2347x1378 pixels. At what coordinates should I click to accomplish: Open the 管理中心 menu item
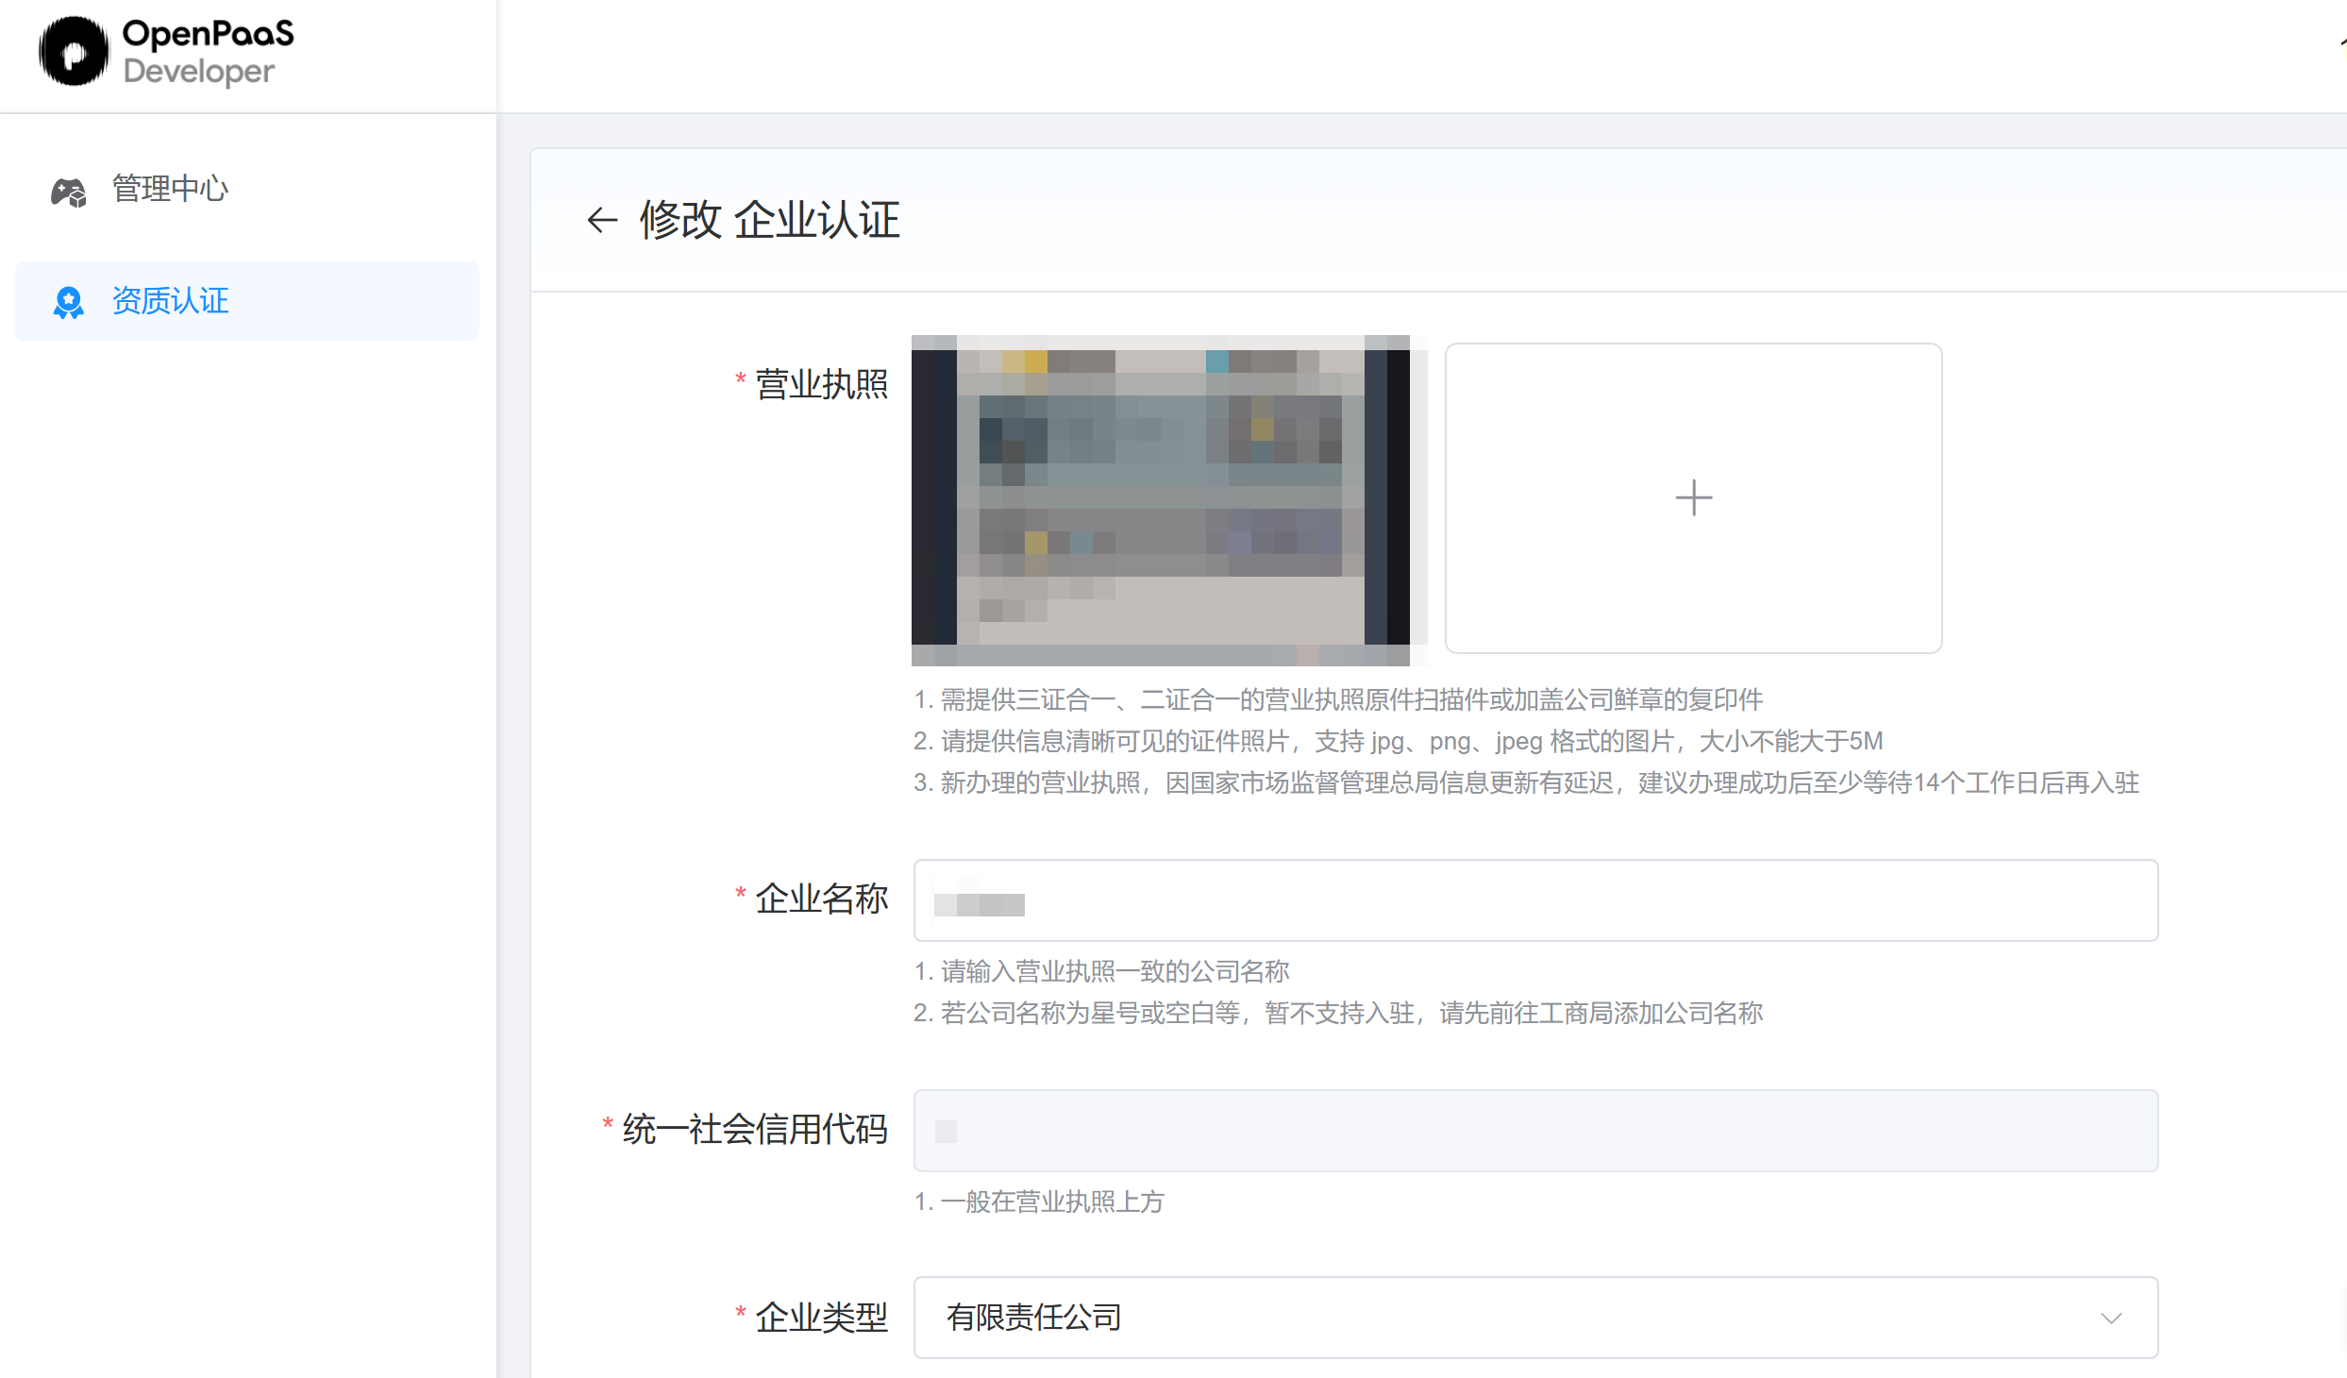[247, 190]
